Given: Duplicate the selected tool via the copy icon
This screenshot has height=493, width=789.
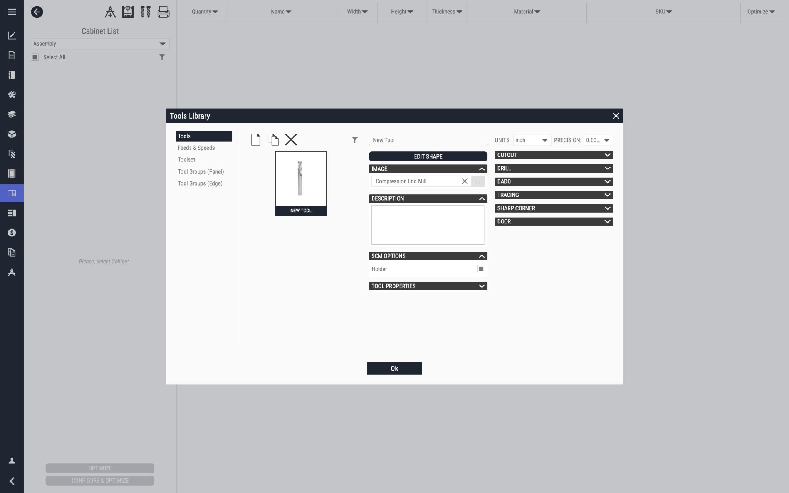Looking at the screenshot, I should coord(273,139).
